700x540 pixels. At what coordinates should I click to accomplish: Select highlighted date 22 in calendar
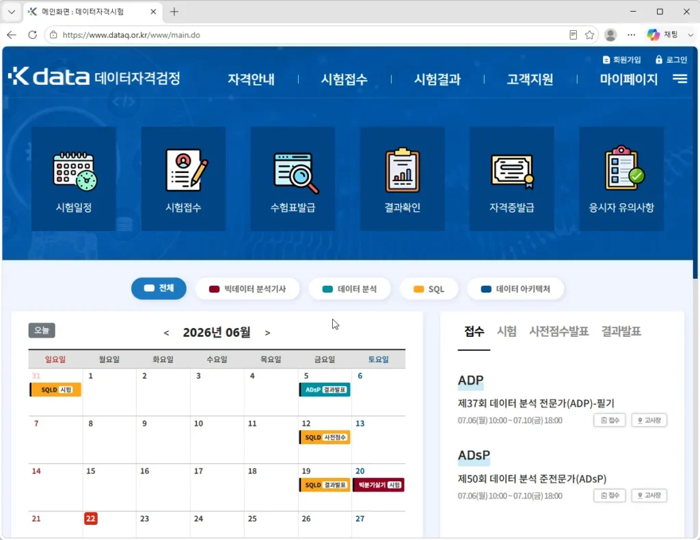[x=91, y=519]
